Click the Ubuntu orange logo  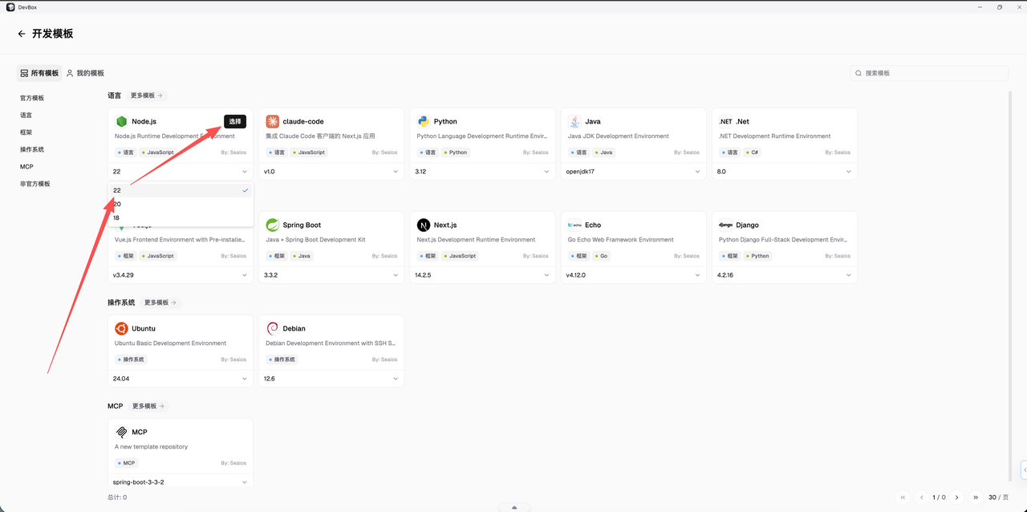pyautogui.click(x=121, y=328)
